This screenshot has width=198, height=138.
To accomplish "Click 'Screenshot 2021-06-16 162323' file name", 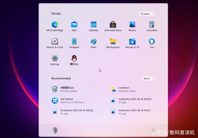I will pos(135,99).
